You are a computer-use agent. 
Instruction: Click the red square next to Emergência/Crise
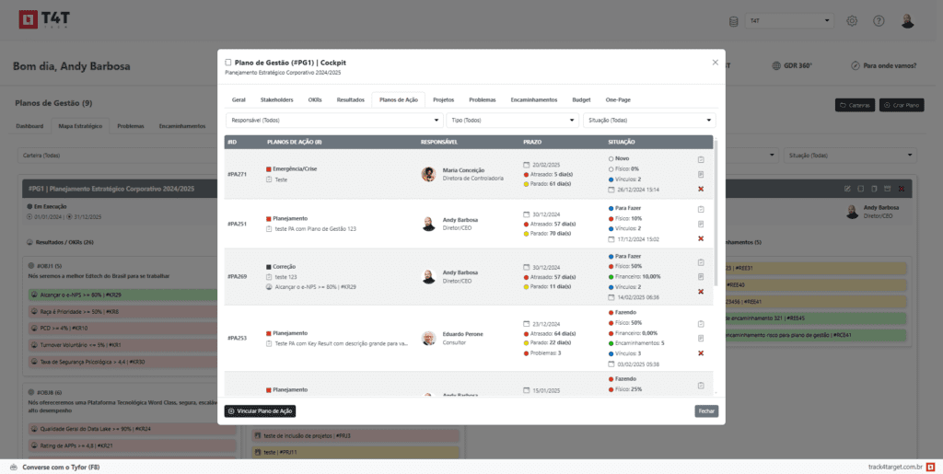[x=269, y=169]
